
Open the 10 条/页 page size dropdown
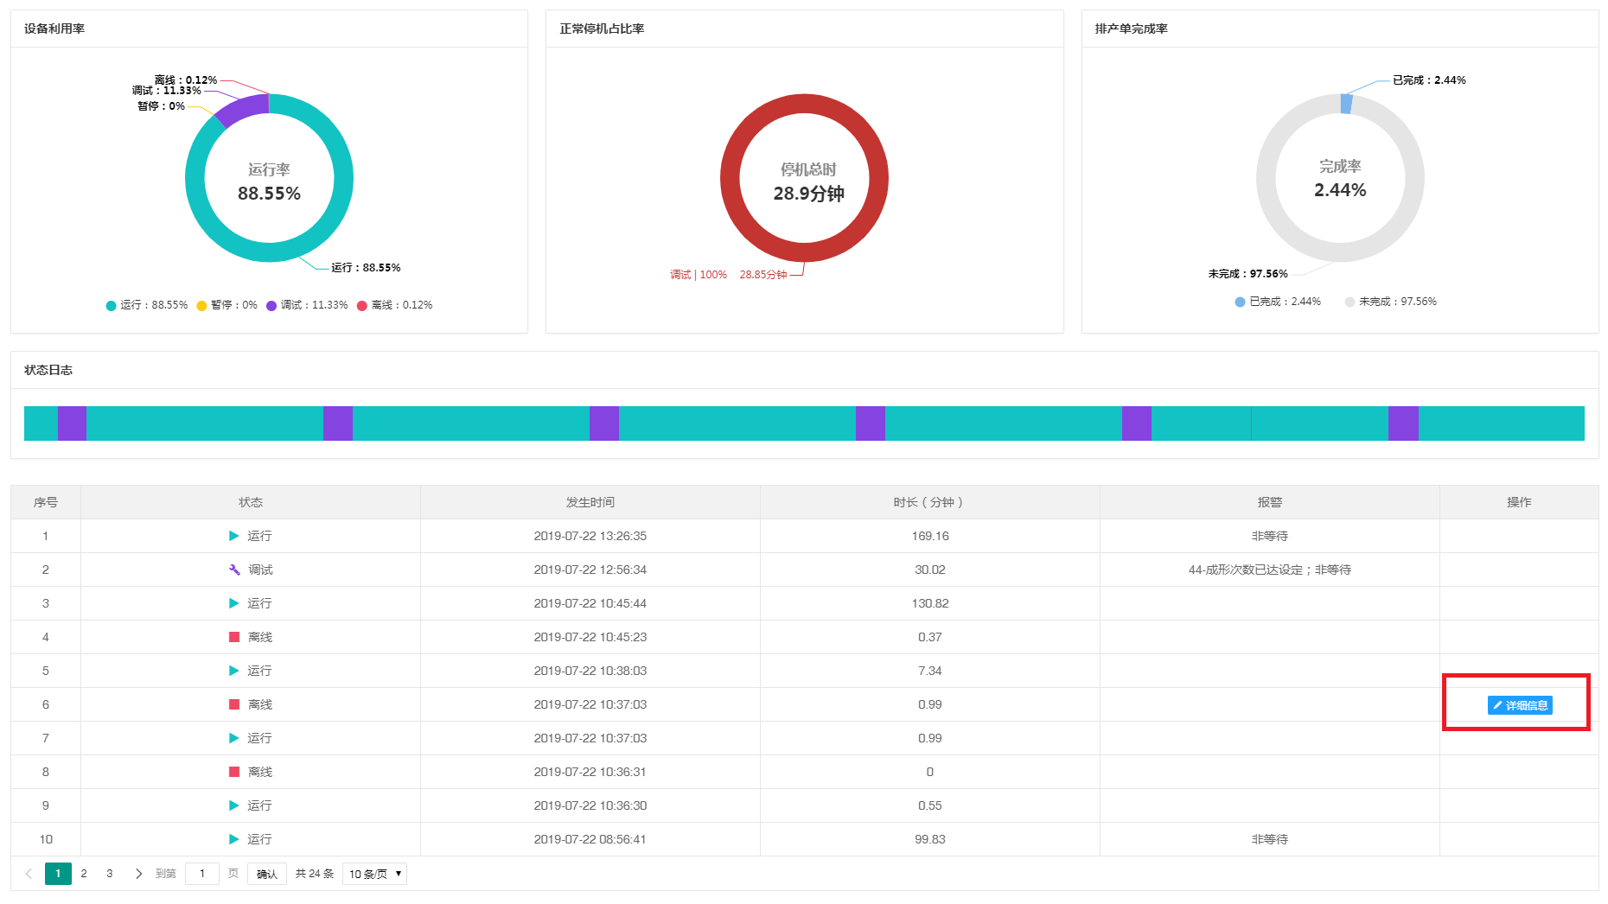coord(374,874)
